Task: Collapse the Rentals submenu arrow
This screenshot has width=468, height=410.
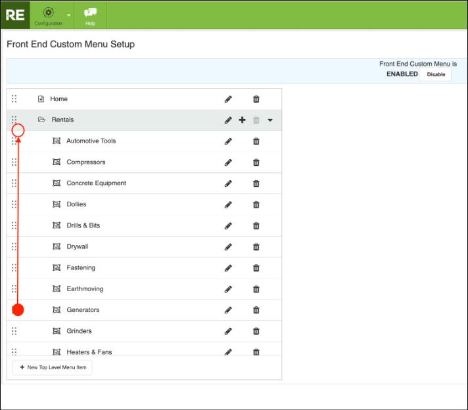Action: [x=269, y=120]
